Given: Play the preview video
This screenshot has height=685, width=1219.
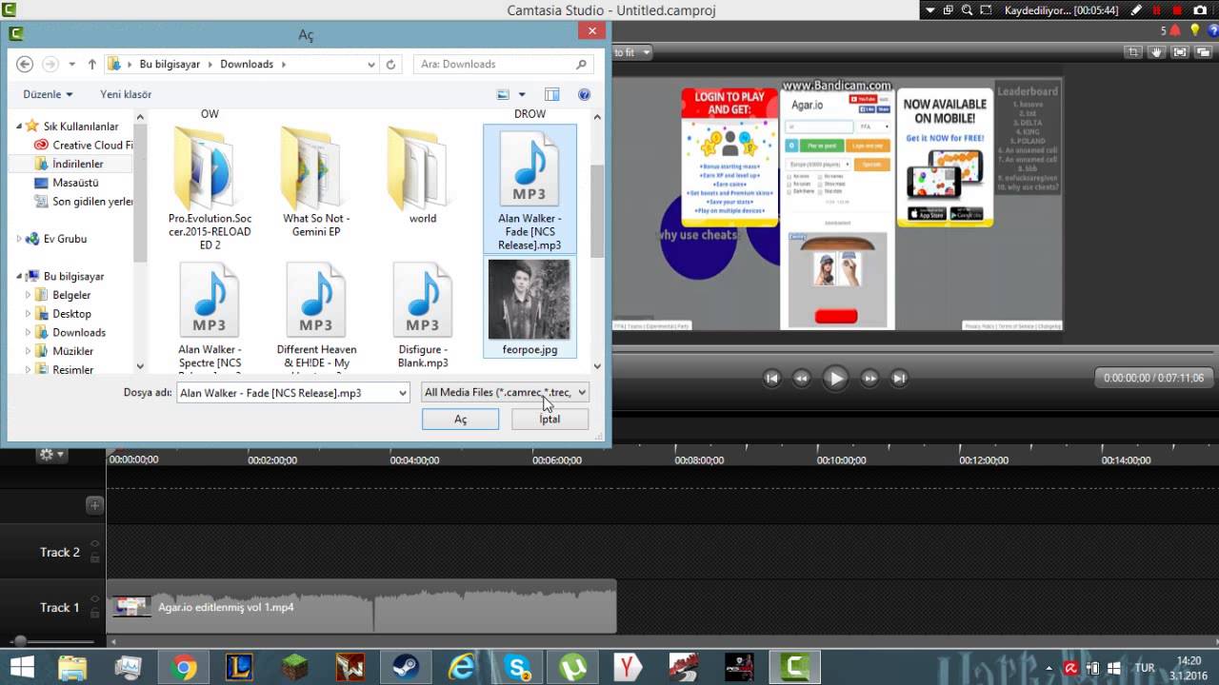Looking at the screenshot, I should click(835, 378).
